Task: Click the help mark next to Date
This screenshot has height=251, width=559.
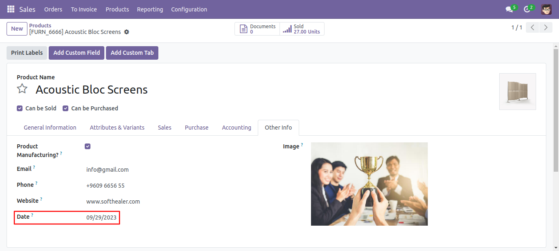Action: [x=32, y=215]
